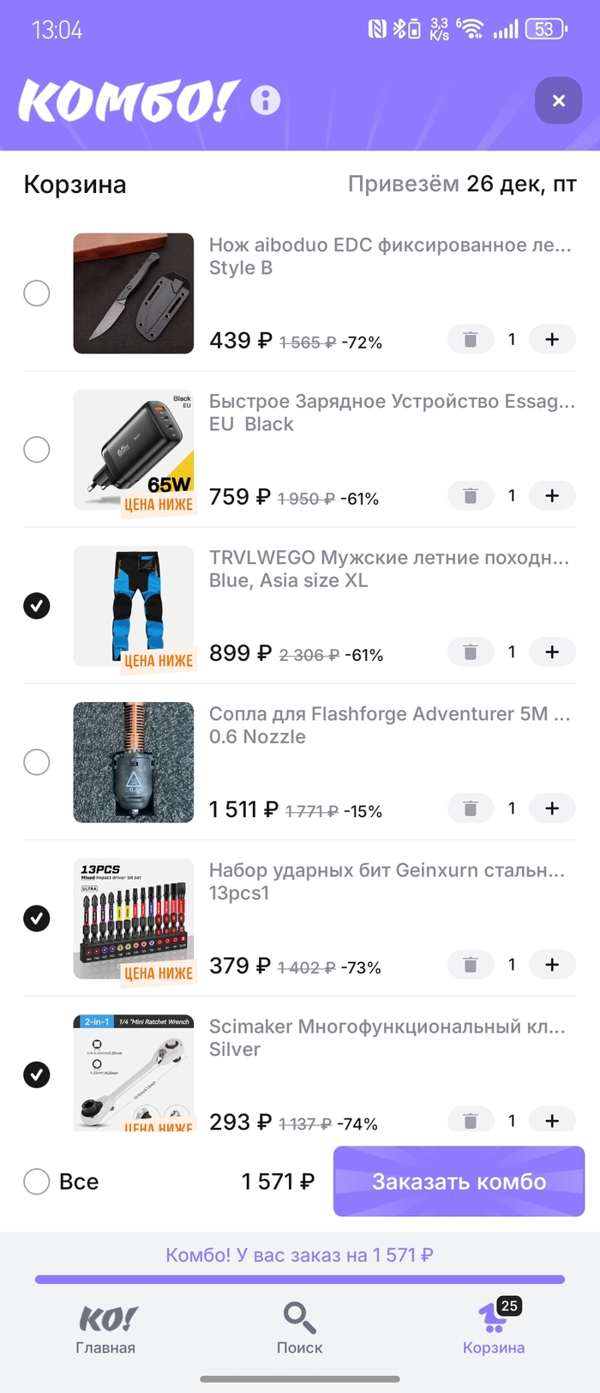The width and height of the screenshot is (600, 1393).
Task: Add one more Essager 65W charger
Action: pos(552,496)
